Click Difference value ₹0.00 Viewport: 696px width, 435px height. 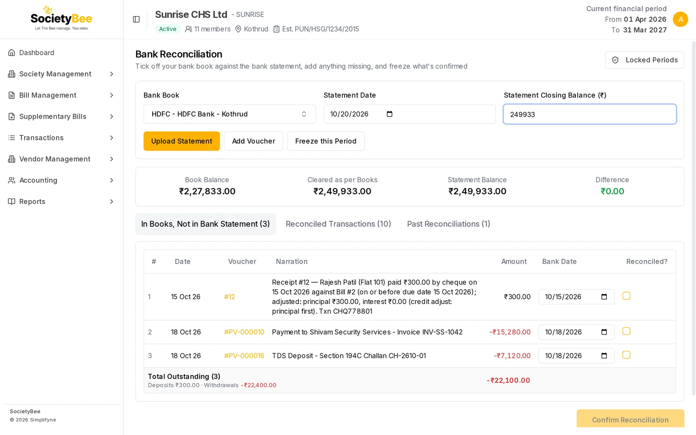pos(612,191)
